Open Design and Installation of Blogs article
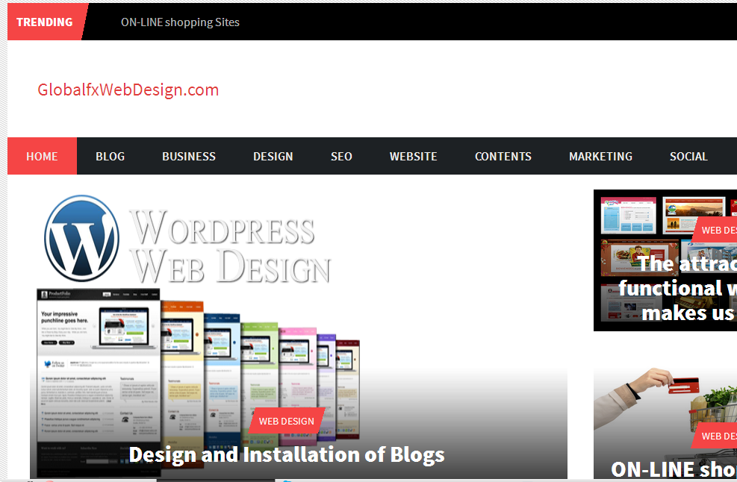737x482 pixels. tap(287, 454)
